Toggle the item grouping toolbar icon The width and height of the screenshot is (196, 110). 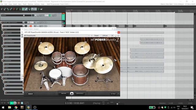[x=26, y=9]
